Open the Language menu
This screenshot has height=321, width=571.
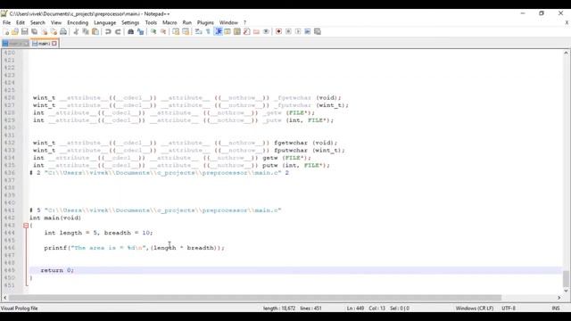click(x=105, y=22)
